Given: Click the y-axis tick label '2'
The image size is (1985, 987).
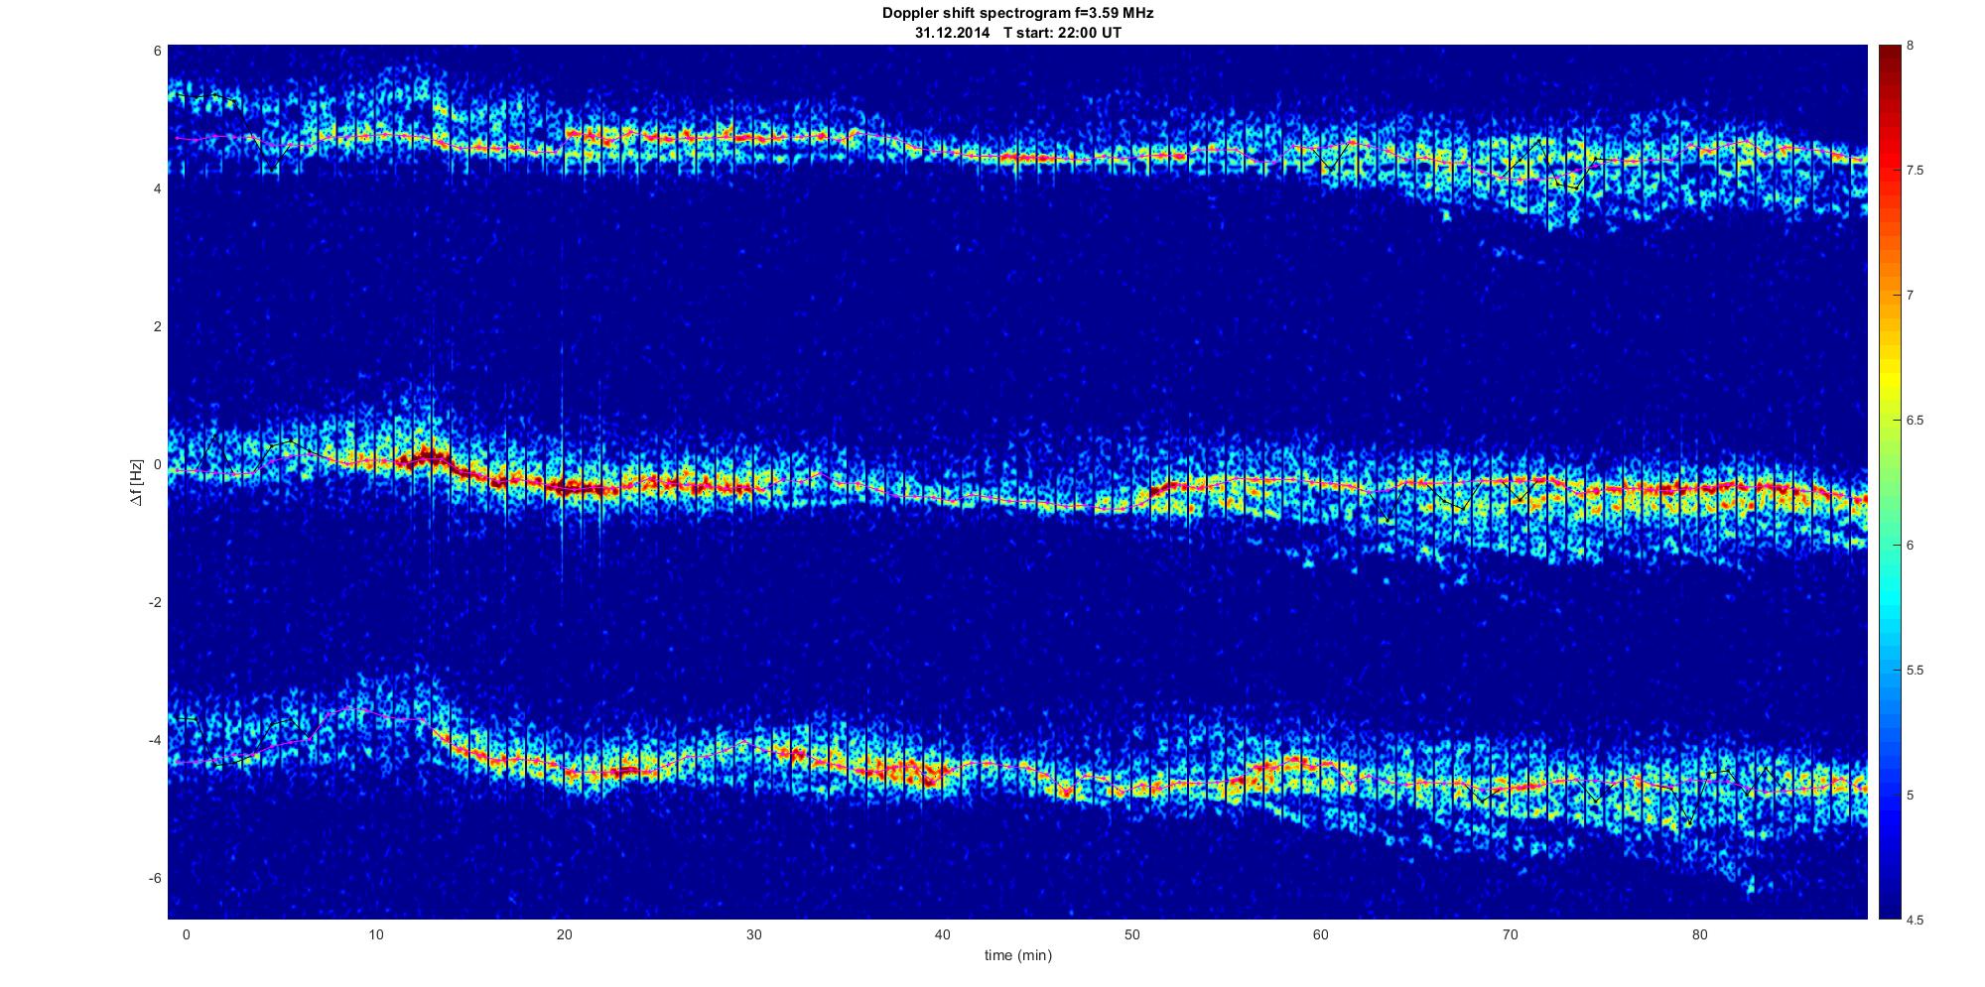Looking at the screenshot, I should pos(157,326).
